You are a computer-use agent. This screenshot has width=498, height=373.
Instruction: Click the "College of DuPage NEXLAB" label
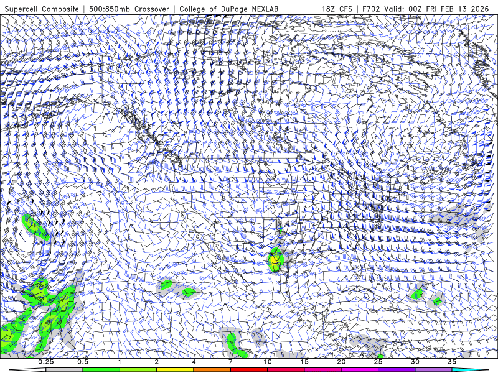(228, 9)
